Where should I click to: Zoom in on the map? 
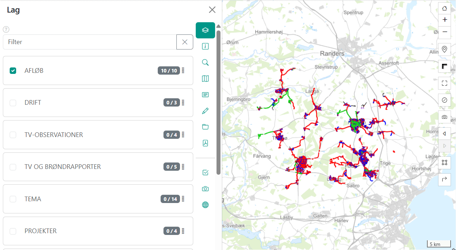click(445, 20)
